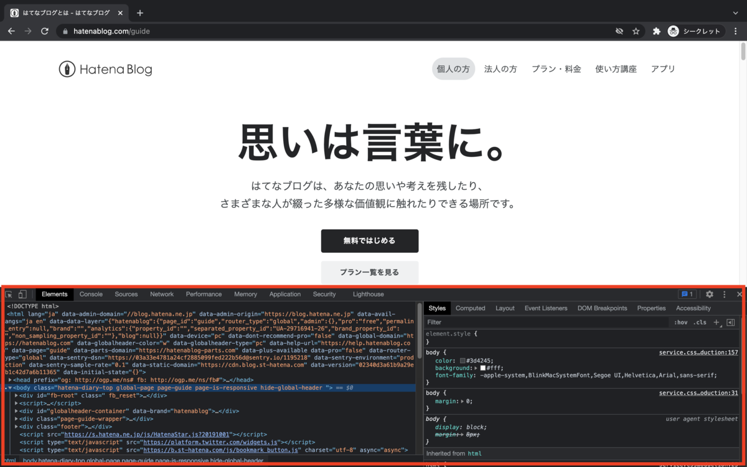
Task: Collapse the body element node
Action: (10, 388)
